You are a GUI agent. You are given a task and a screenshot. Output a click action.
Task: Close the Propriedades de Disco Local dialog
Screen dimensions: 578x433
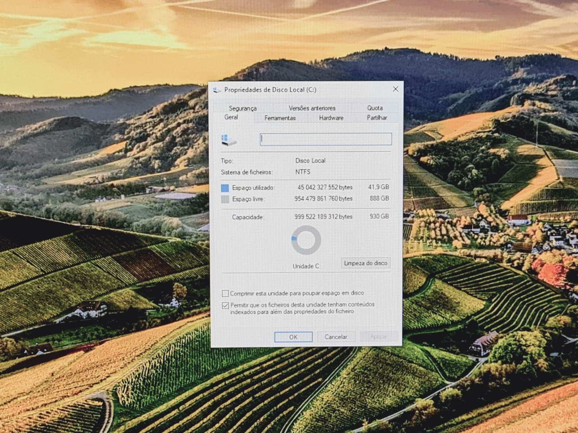point(396,89)
